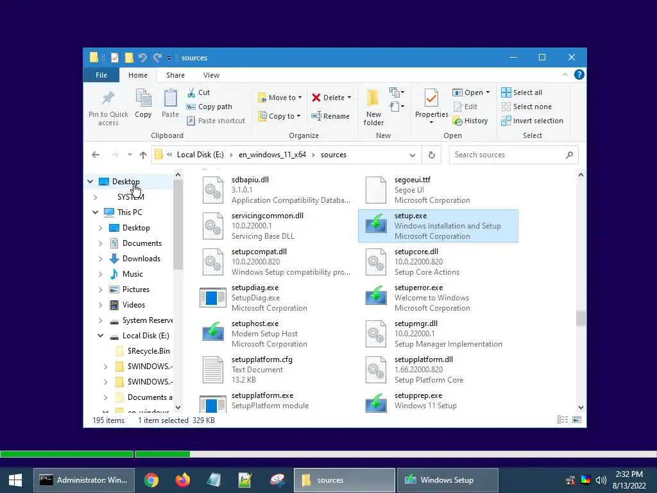The height and width of the screenshot is (493, 657).
Task: Navigate back with the left arrow
Action: pos(96,155)
